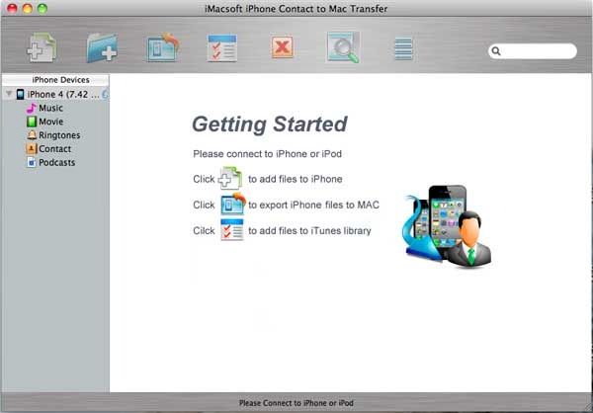
Task: Click the export to MAC icon in Getting Started
Action: point(233,204)
